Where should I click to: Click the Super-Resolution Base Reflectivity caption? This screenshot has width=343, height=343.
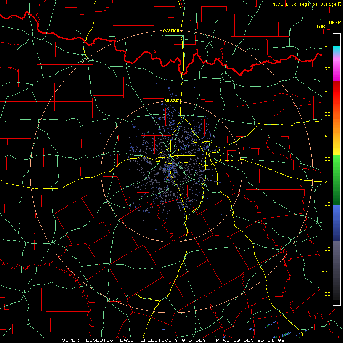[x=173, y=340]
